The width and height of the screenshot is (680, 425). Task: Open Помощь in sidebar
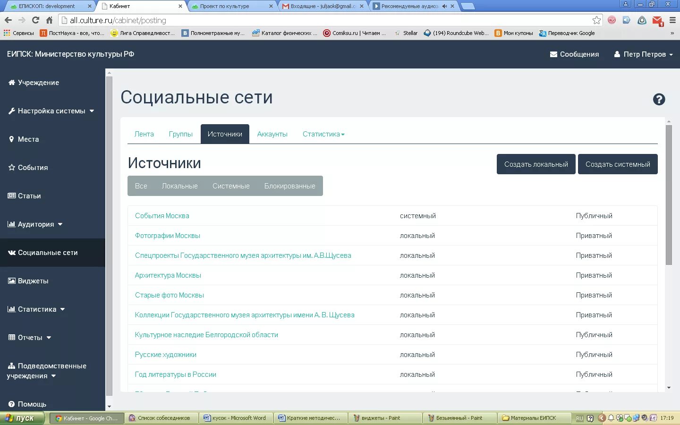tap(27, 404)
